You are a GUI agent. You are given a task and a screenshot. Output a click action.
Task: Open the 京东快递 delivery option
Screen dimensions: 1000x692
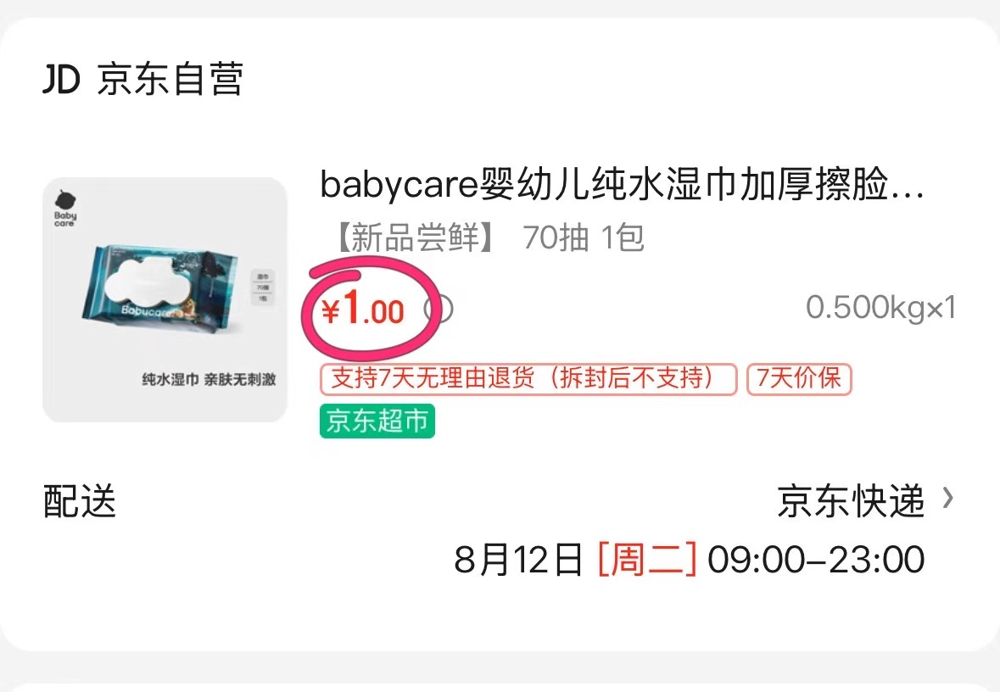(851, 500)
